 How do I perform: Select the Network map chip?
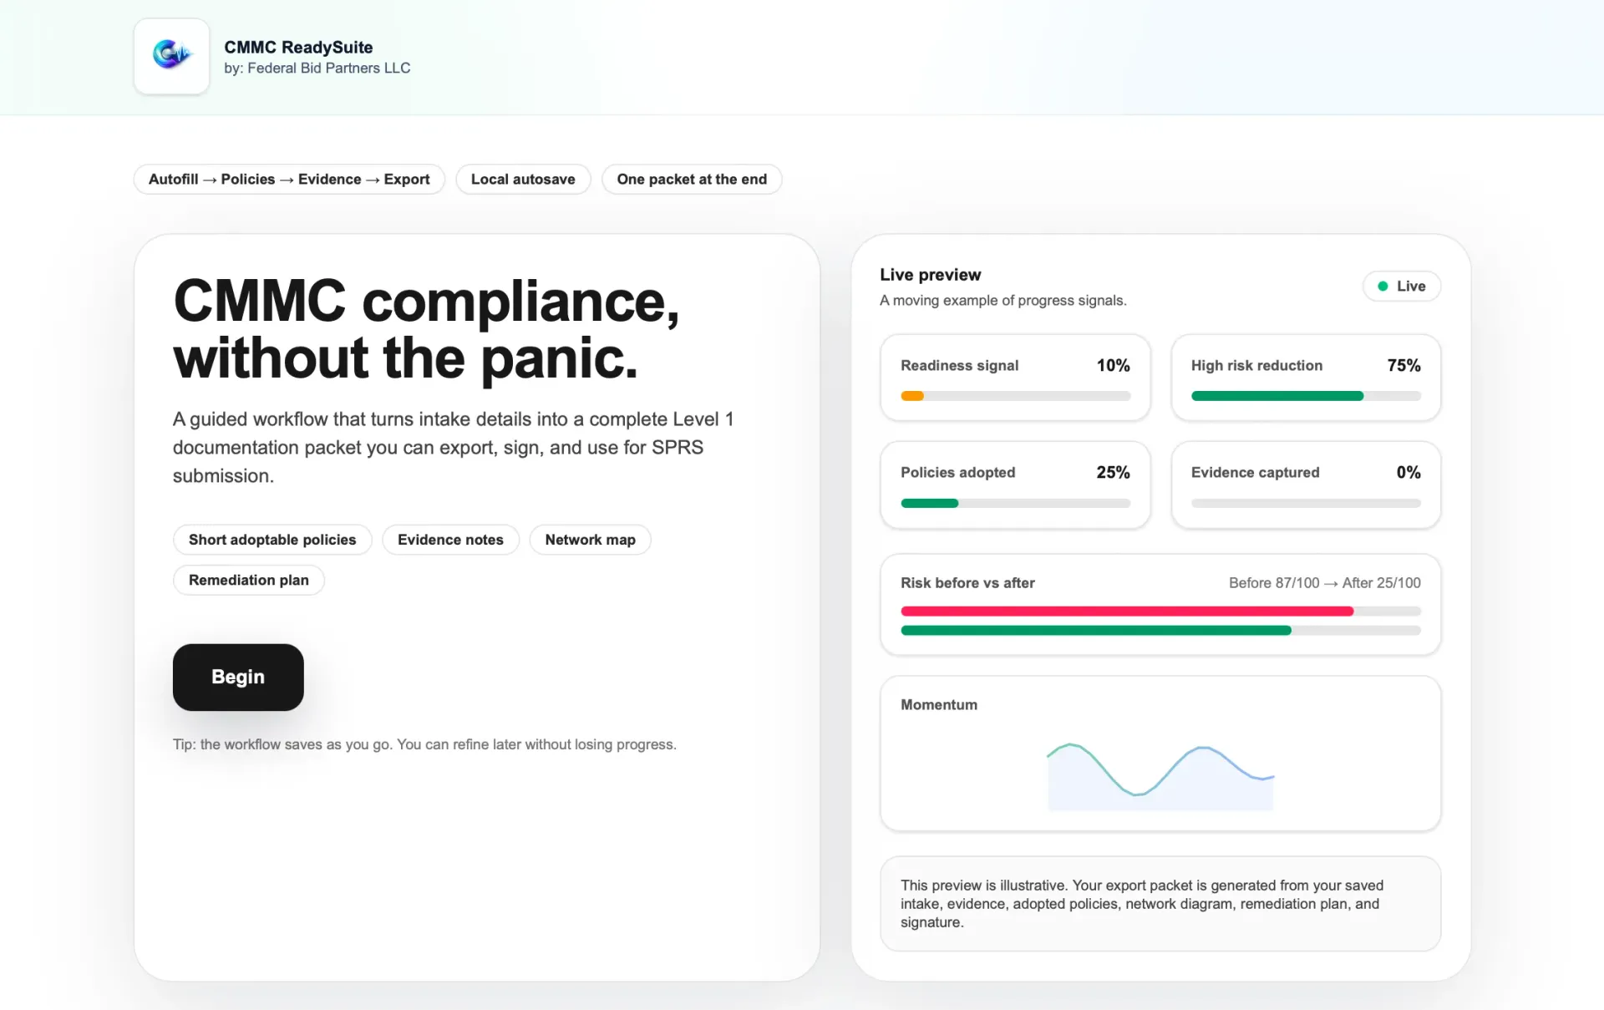pyautogui.click(x=590, y=540)
